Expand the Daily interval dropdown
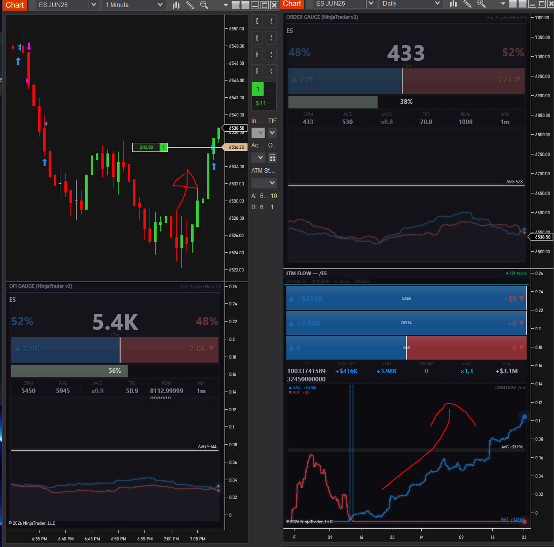 (x=437, y=4)
